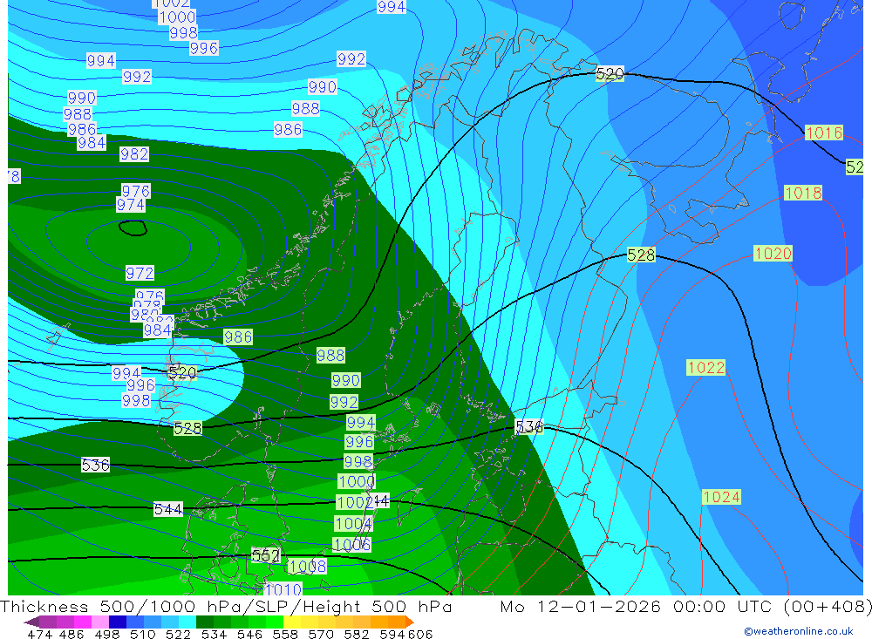The image size is (872, 639).
Task: Click the legend value 510
Action: point(143,634)
